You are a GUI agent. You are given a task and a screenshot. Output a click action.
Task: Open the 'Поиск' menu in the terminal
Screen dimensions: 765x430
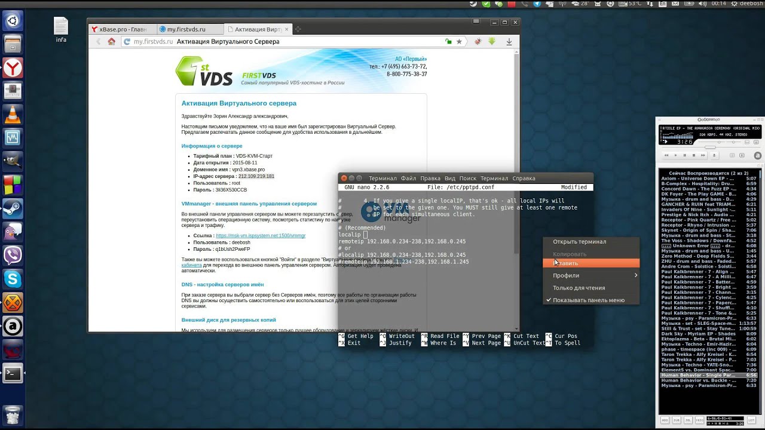pos(468,178)
